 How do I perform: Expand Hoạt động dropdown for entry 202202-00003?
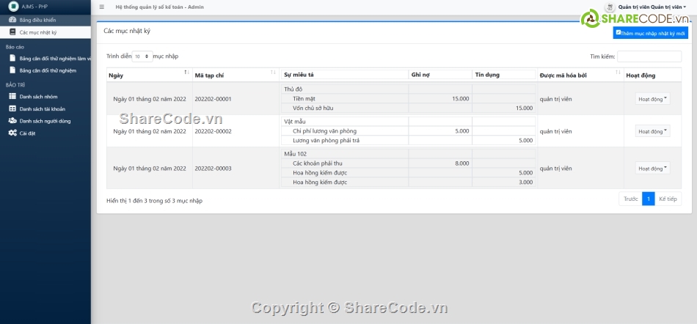click(652, 168)
